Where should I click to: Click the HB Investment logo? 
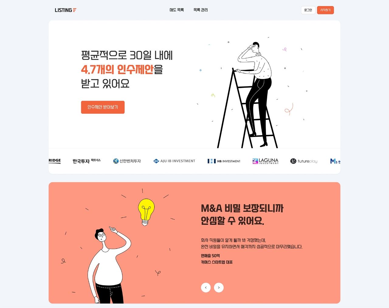[224, 161]
